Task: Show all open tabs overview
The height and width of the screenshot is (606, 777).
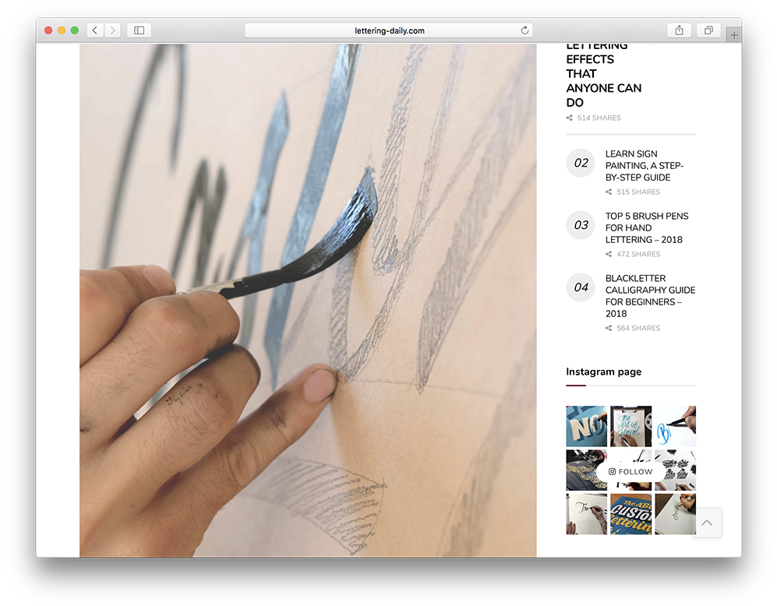Action: [708, 30]
